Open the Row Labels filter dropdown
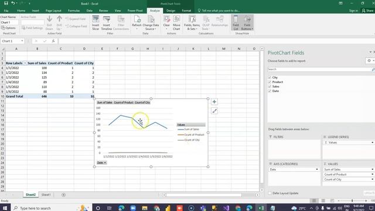 [x=25, y=63]
